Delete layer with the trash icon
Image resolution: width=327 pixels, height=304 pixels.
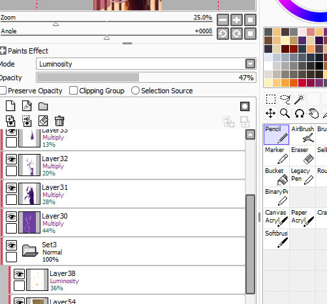(x=59, y=121)
